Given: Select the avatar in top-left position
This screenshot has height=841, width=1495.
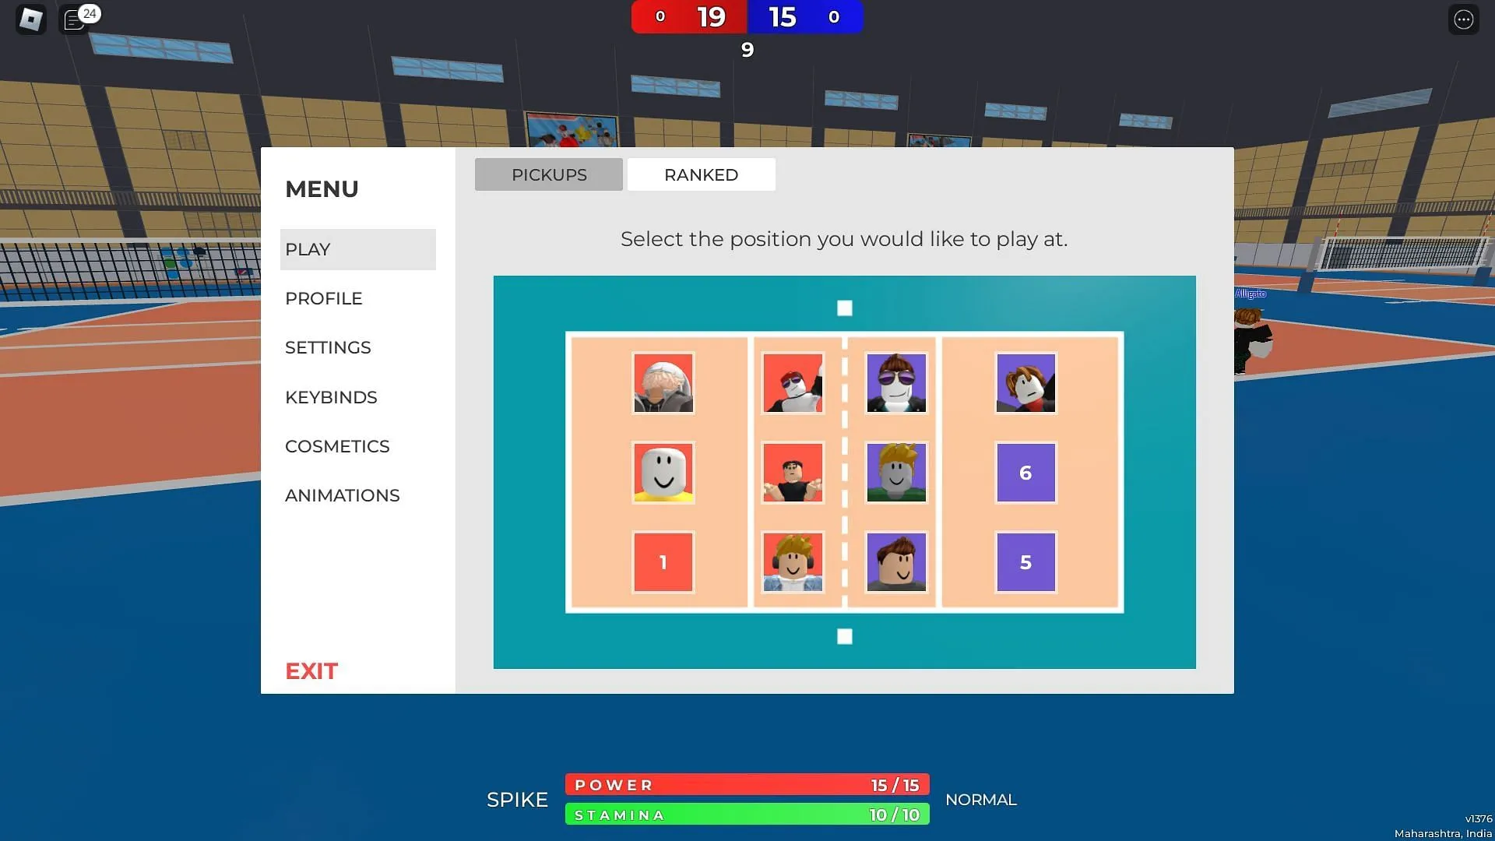Looking at the screenshot, I should click(664, 383).
